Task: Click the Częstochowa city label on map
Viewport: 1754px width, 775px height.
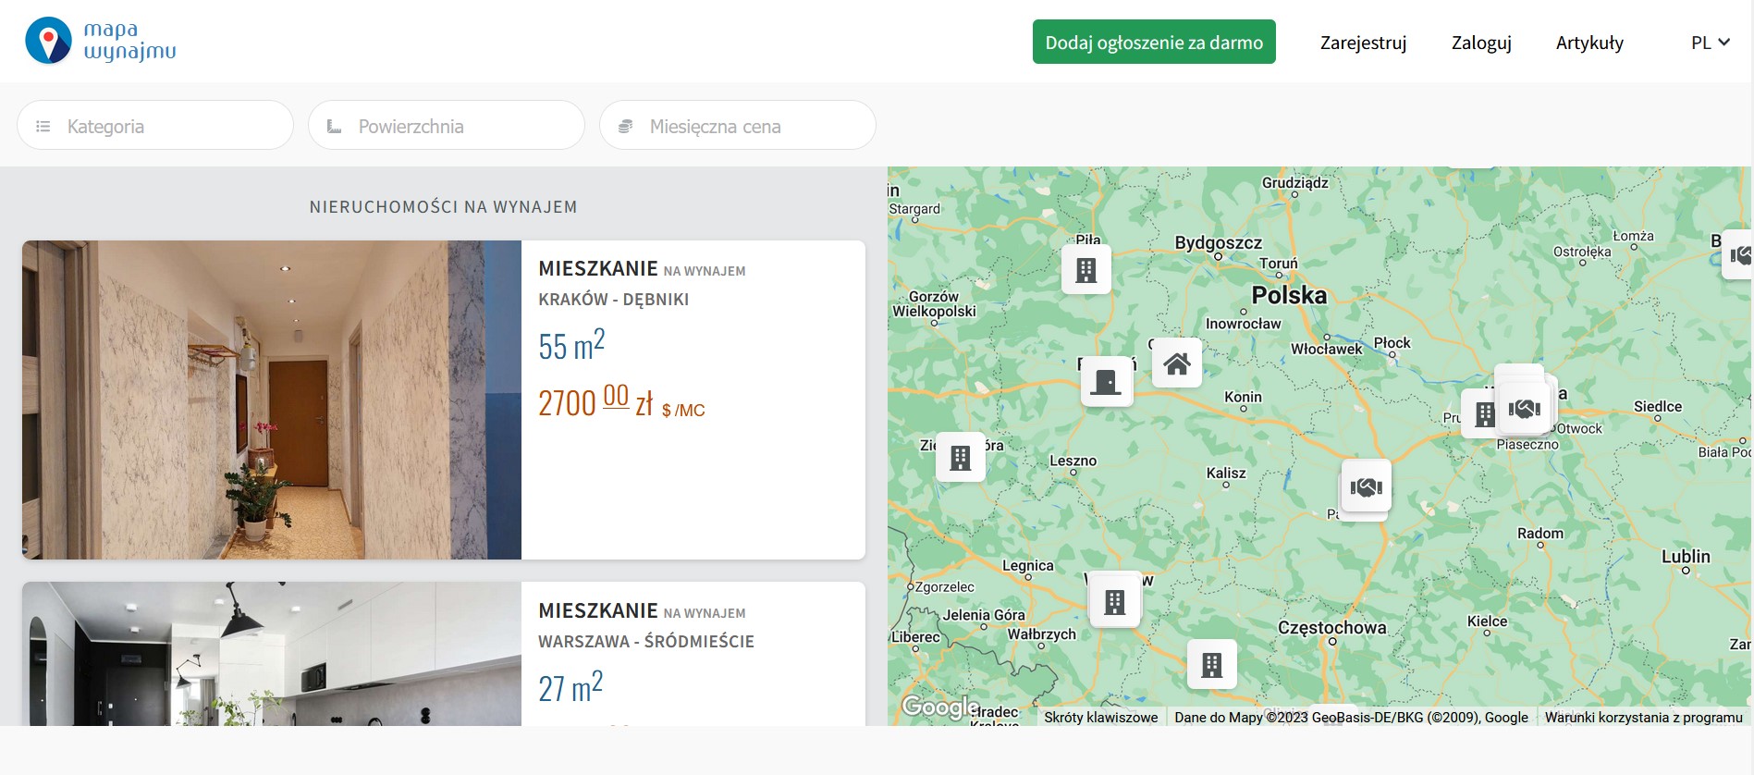Action: (1331, 627)
